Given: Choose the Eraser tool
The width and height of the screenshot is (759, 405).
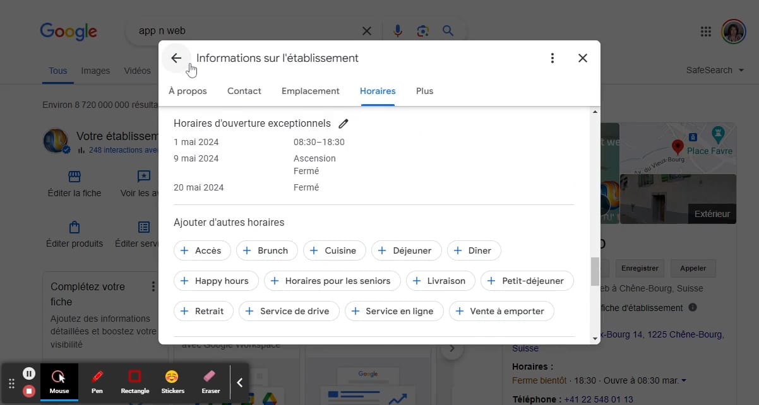Looking at the screenshot, I should (x=210, y=382).
